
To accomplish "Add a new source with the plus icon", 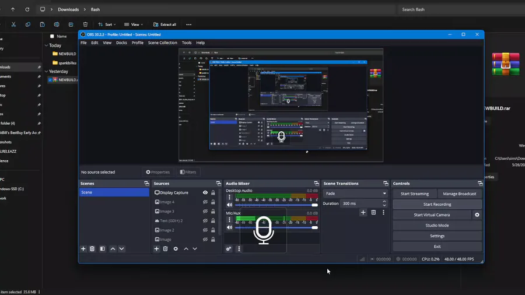I will 156,249.
